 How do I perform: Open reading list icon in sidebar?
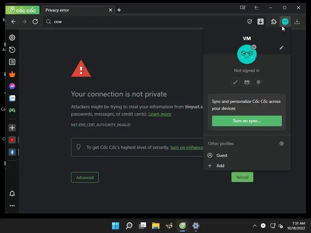pos(12,62)
